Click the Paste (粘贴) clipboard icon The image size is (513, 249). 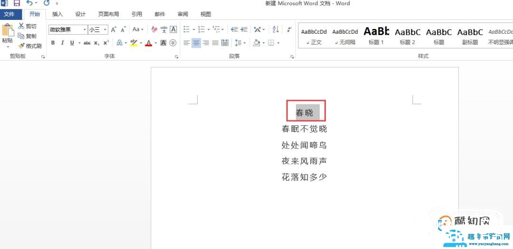pos(8,30)
